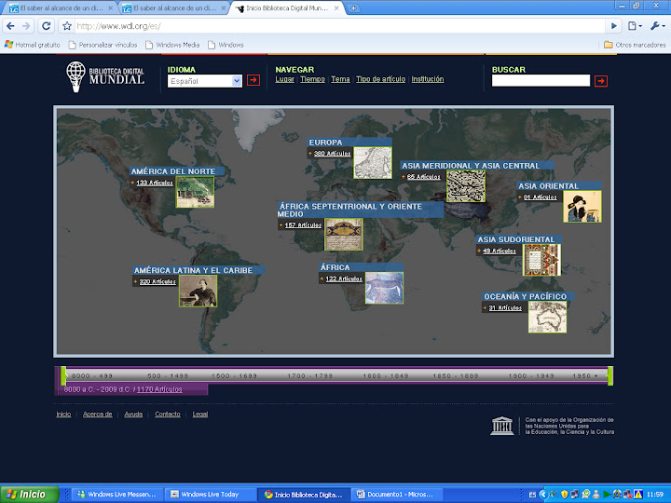Open a new browser tab with plus button

(x=353, y=8)
